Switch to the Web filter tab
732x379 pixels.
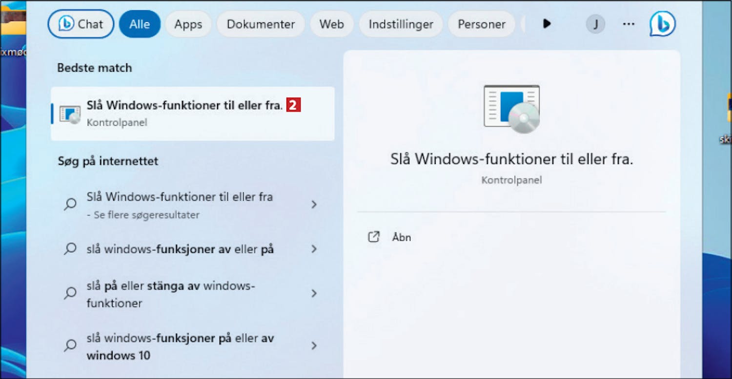pos(332,24)
